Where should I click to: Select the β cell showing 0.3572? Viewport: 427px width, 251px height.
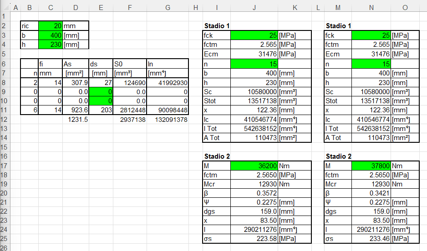click(254, 193)
